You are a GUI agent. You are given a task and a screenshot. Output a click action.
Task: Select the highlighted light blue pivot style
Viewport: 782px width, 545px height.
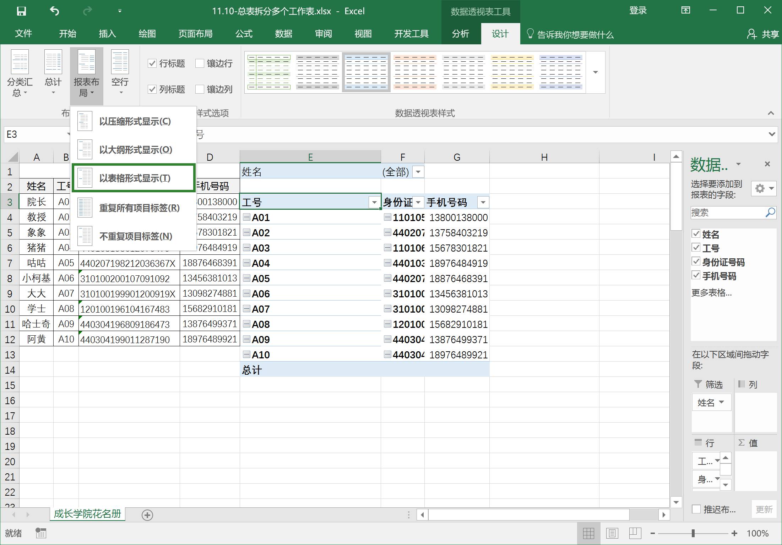366,72
